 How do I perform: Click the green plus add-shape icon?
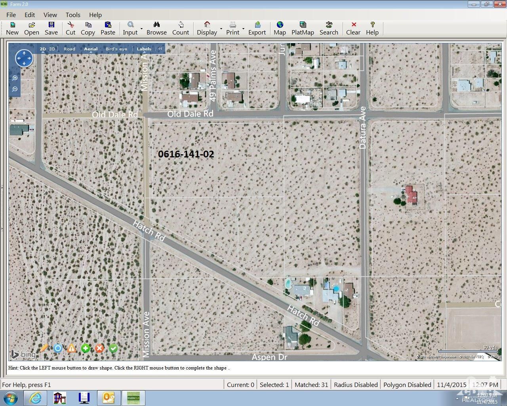point(86,348)
